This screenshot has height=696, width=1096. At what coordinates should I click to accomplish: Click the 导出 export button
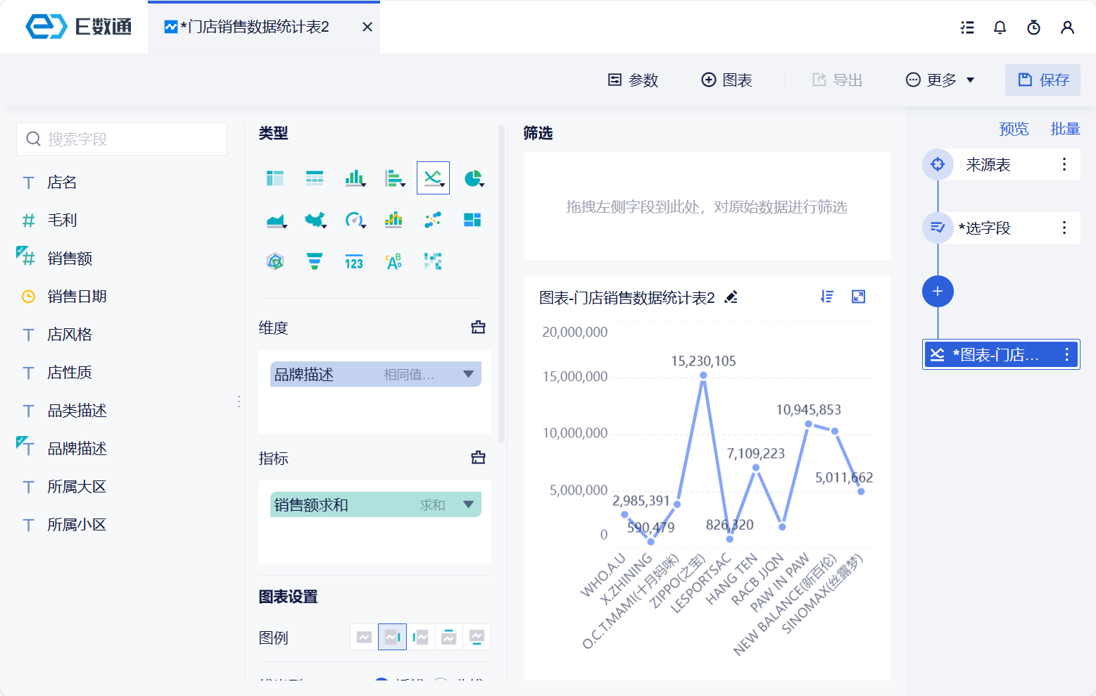[x=837, y=80]
